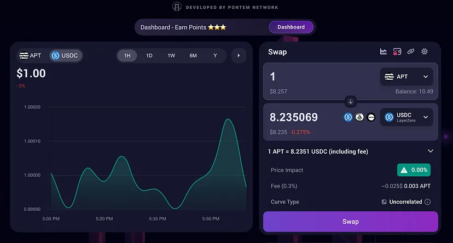
Task: Select USDC in the chart pair toggle
Action: point(65,55)
